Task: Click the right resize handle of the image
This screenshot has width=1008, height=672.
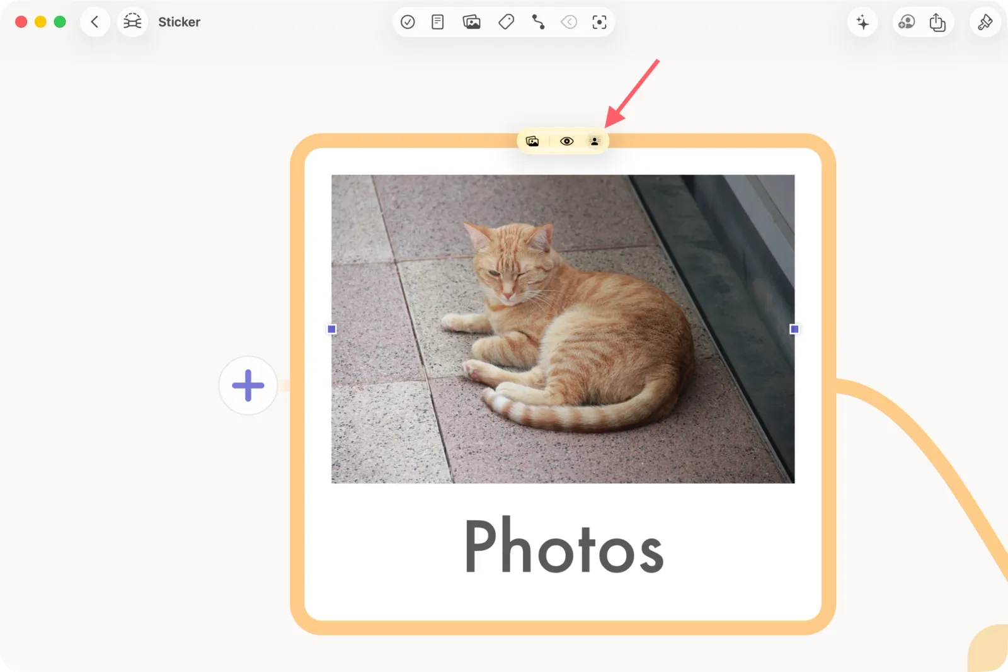Action: 794,329
